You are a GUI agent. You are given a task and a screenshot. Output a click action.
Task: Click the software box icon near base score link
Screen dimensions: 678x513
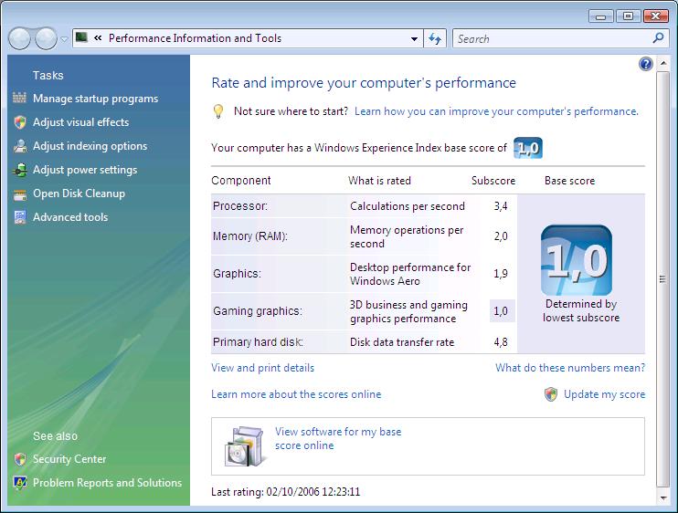pyautogui.click(x=244, y=446)
